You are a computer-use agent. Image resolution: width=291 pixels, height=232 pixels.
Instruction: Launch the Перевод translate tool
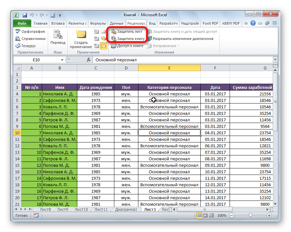point(58,37)
